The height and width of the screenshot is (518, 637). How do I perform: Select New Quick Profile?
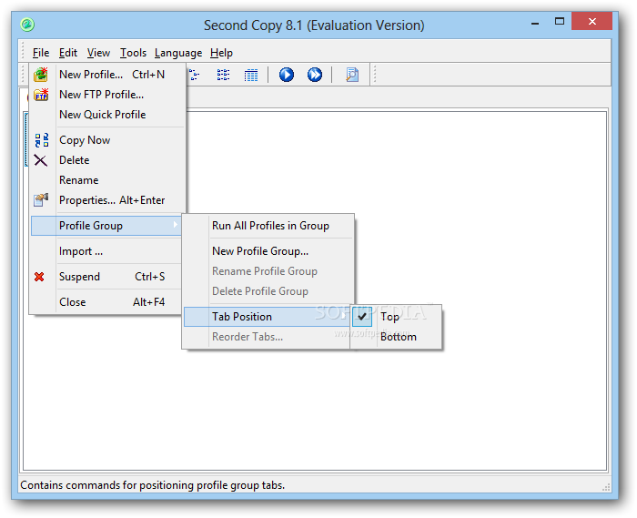[x=107, y=115]
